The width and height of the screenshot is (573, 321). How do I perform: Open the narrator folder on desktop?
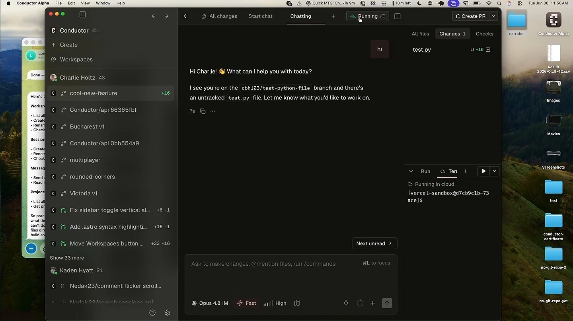[x=516, y=23]
